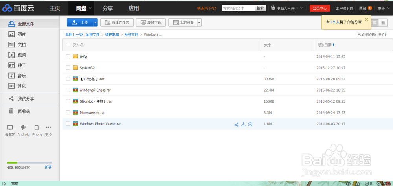This screenshot has height=186, width=393.
Task: Click the crown icon beside username
Action: (273, 8)
